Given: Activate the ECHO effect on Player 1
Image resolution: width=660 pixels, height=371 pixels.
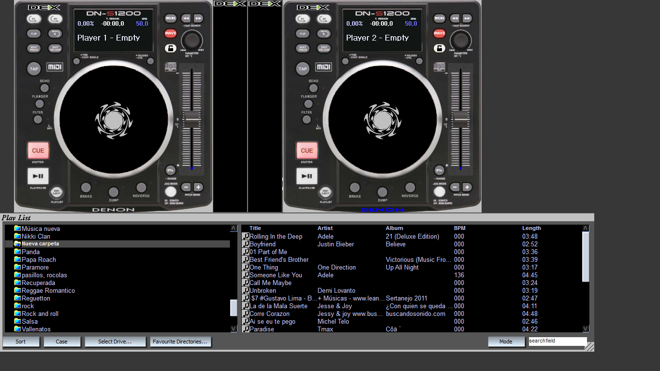Looking at the screenshot, I should click(44, 88).
